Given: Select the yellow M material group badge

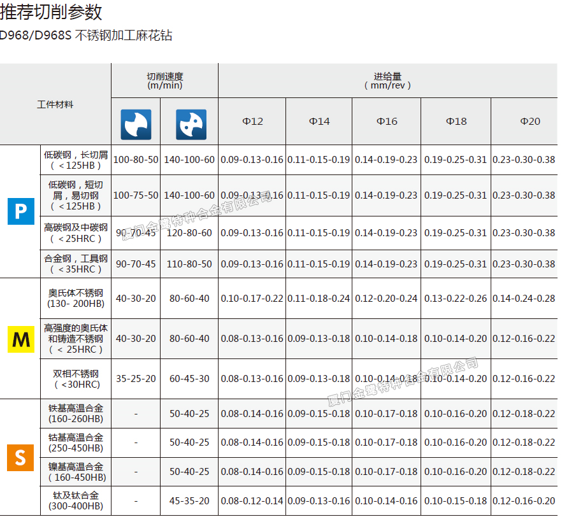Looking at the screenshot, I should (21, 339).
